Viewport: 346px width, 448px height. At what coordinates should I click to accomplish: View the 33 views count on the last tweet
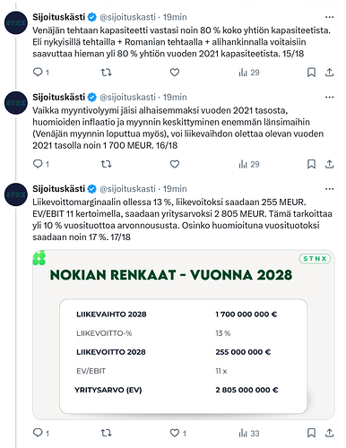[249, 433]
